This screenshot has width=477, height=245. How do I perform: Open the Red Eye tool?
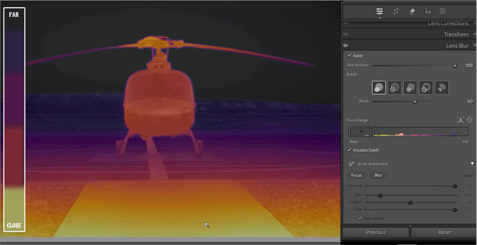(428, 11)
